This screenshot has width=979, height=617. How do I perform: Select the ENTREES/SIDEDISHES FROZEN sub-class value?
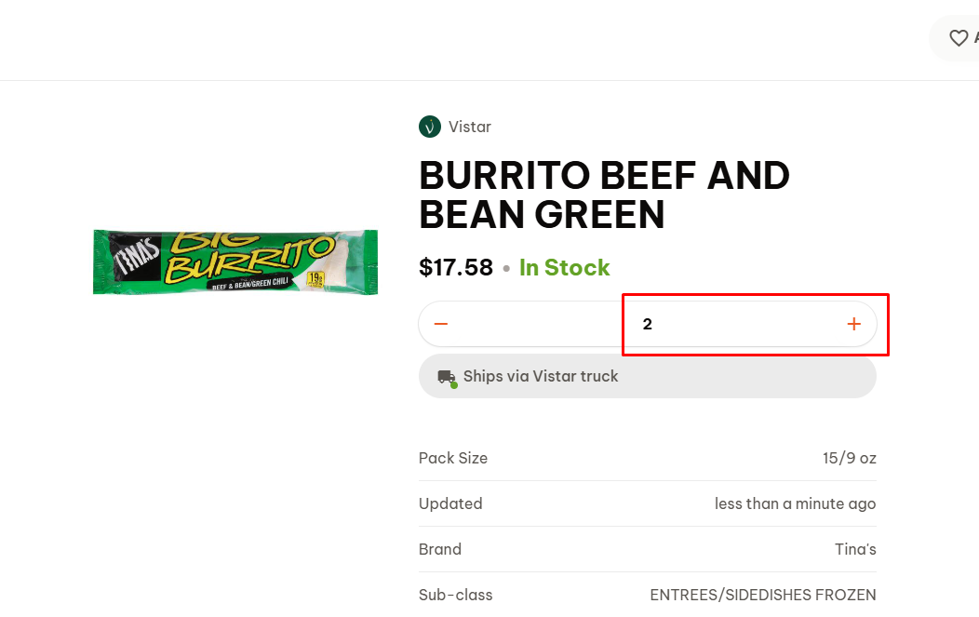[762, 595]
